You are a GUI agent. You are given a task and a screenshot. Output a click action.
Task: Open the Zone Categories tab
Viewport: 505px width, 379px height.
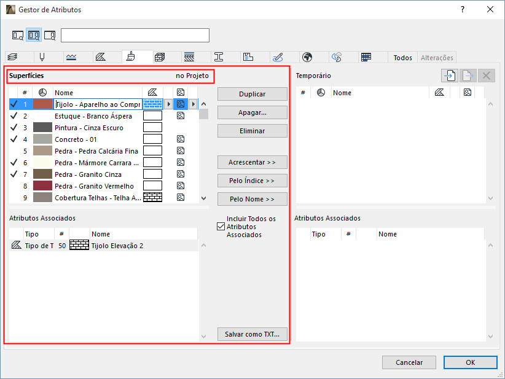pos(248,57)
